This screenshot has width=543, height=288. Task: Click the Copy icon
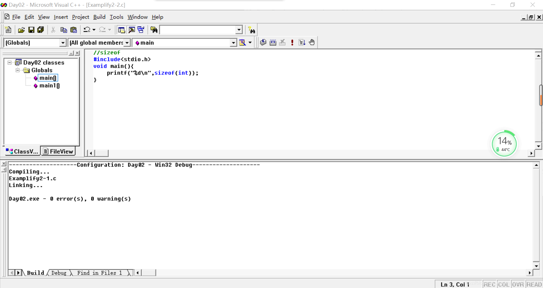click(x=64, y=30)
